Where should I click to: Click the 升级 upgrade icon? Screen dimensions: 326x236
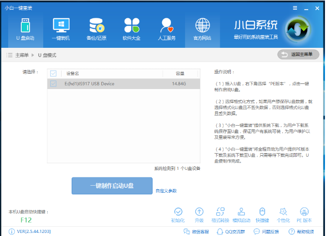click(x=199, y=215)
